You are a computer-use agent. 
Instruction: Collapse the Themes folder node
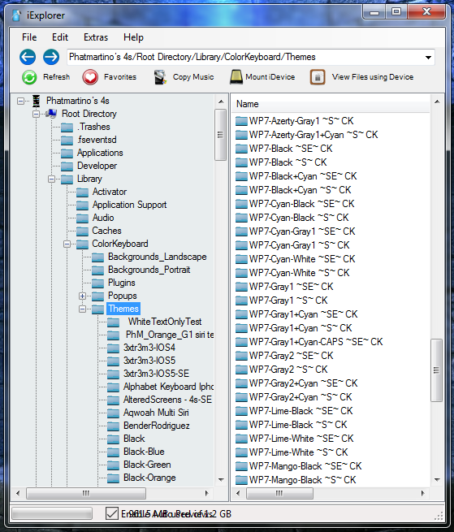[x=83, y=309]
